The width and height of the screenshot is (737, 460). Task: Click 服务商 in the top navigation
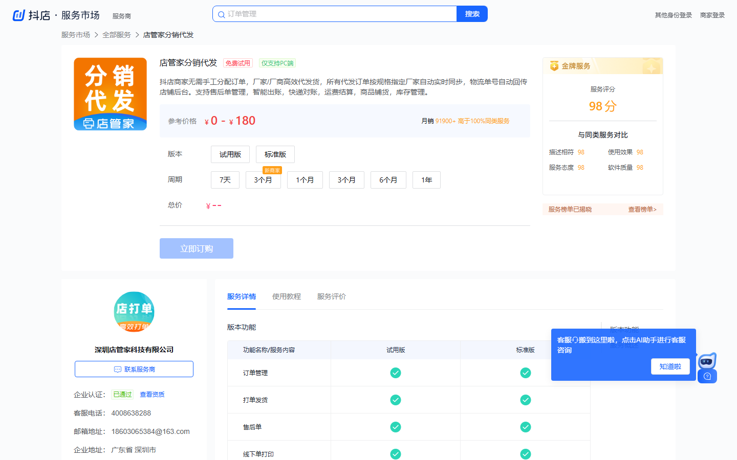tap(122, 16)
